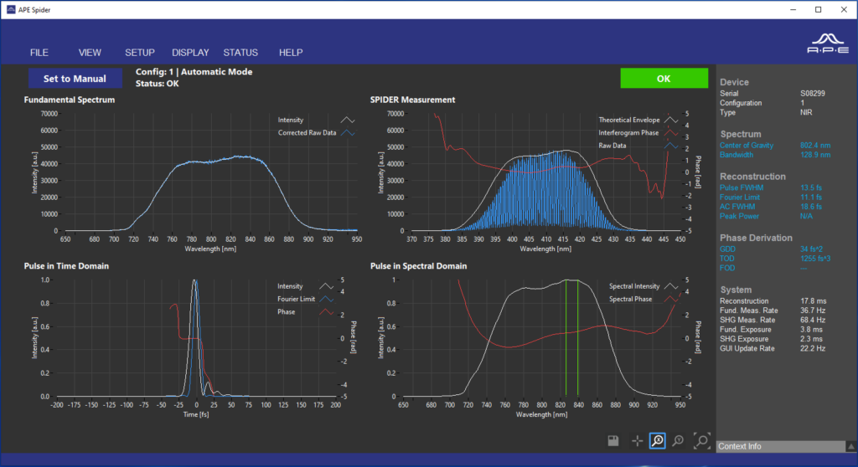Open the DISPLAY menu
The height and width of the screenshot is (467, 858).
(x=190, y=53)
